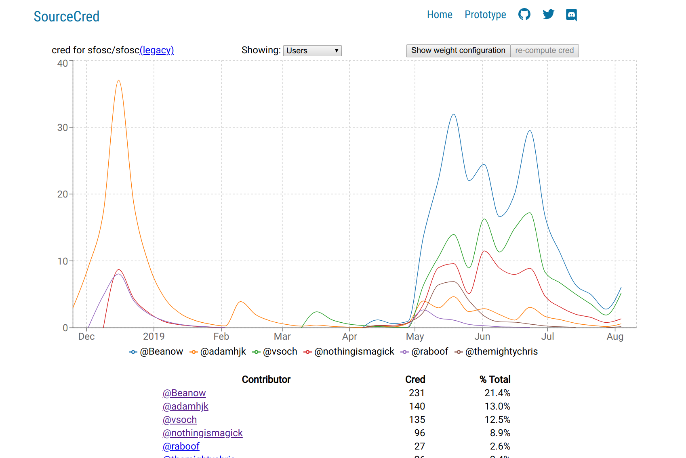Click the percentage 2.6% cell
This screenshot has width=686, height=458.
(500, 446)
